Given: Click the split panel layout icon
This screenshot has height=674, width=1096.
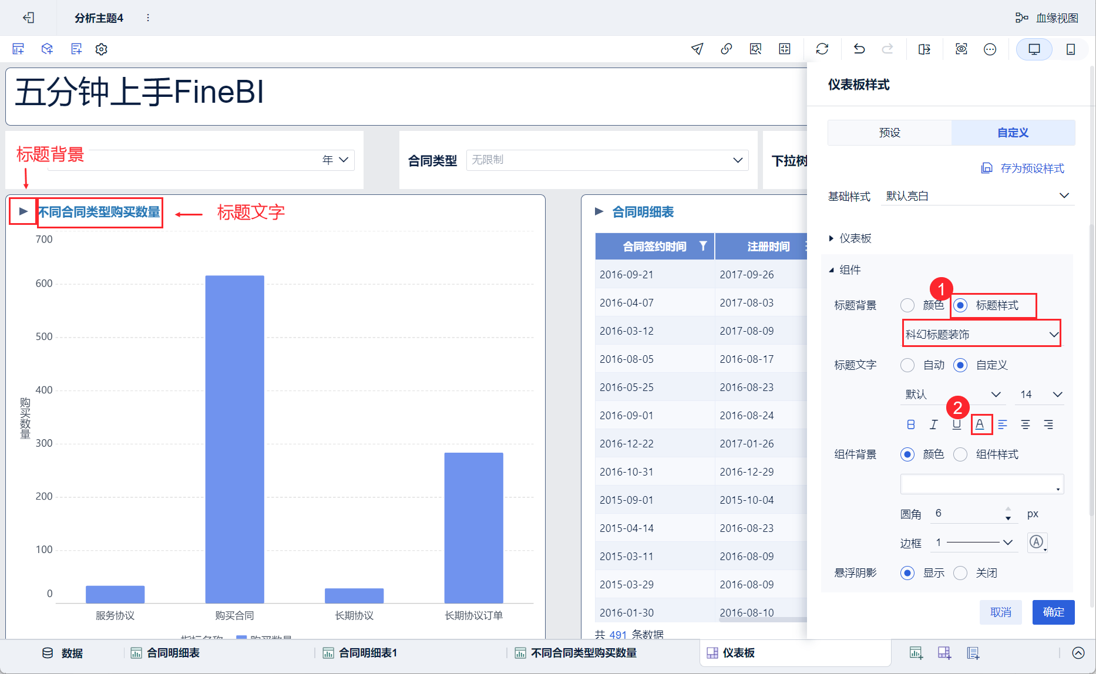Looking at the screenshot, I should 924,49.
